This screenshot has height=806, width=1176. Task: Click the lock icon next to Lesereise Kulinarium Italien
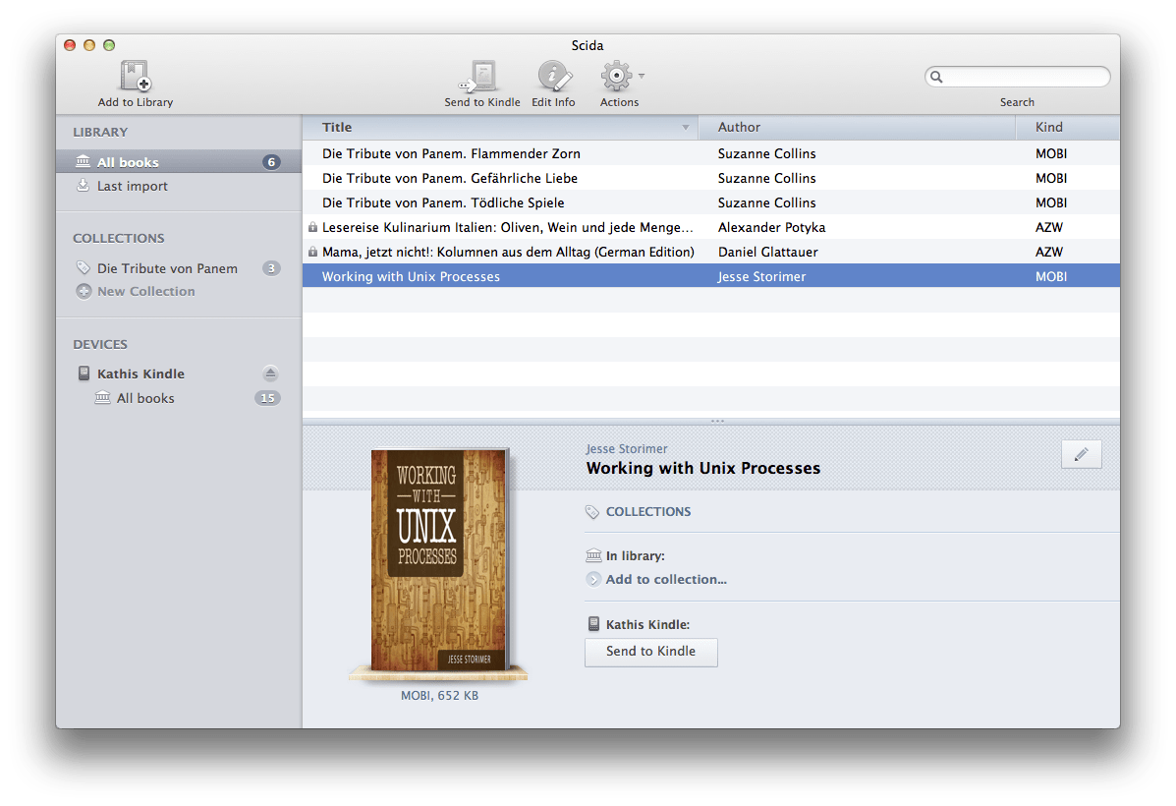click(312, 227)
